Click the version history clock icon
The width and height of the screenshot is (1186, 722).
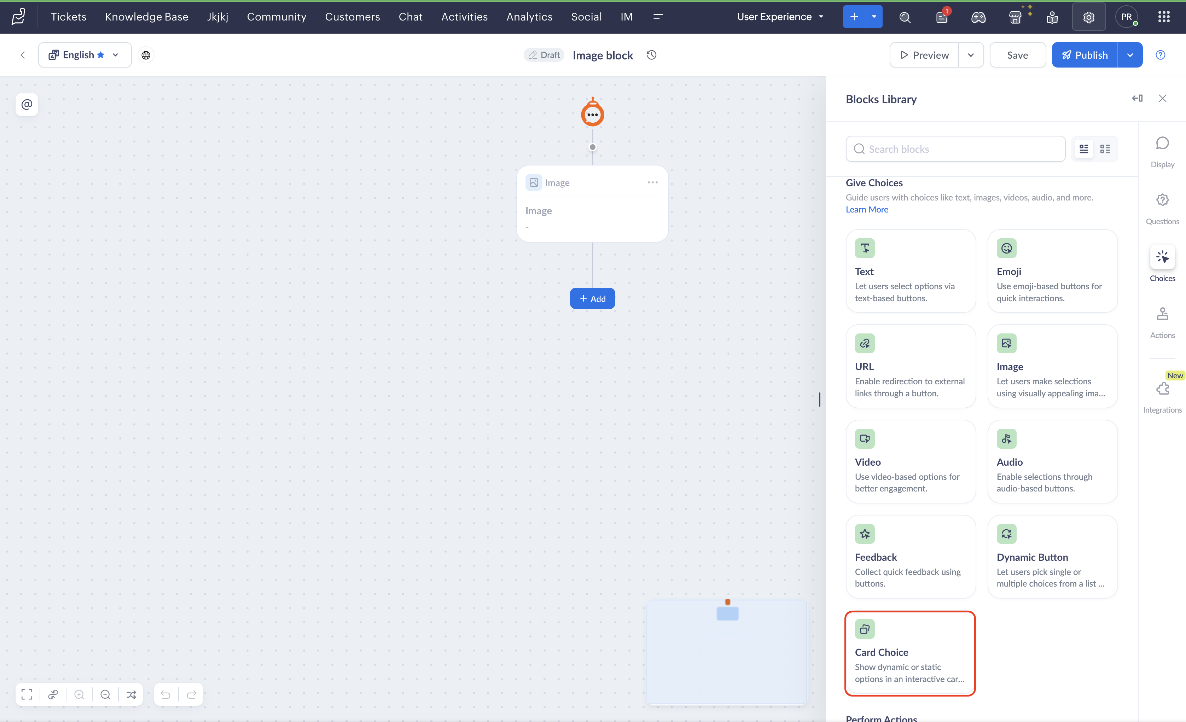(x=651, y=55)
